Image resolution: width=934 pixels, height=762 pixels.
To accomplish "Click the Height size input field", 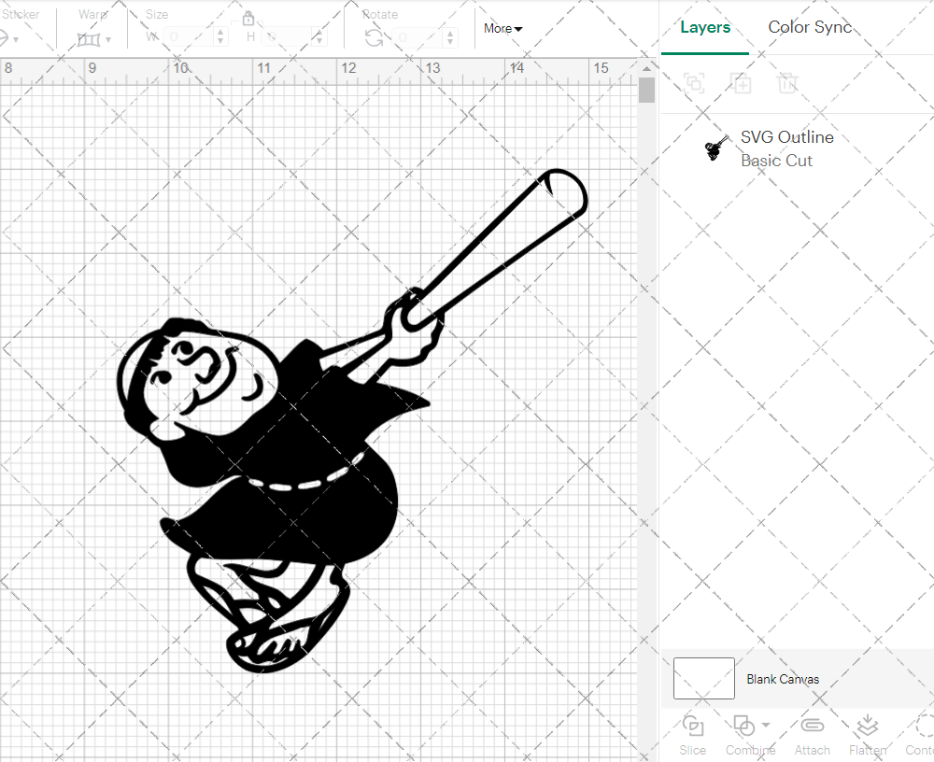I will 285,37.
